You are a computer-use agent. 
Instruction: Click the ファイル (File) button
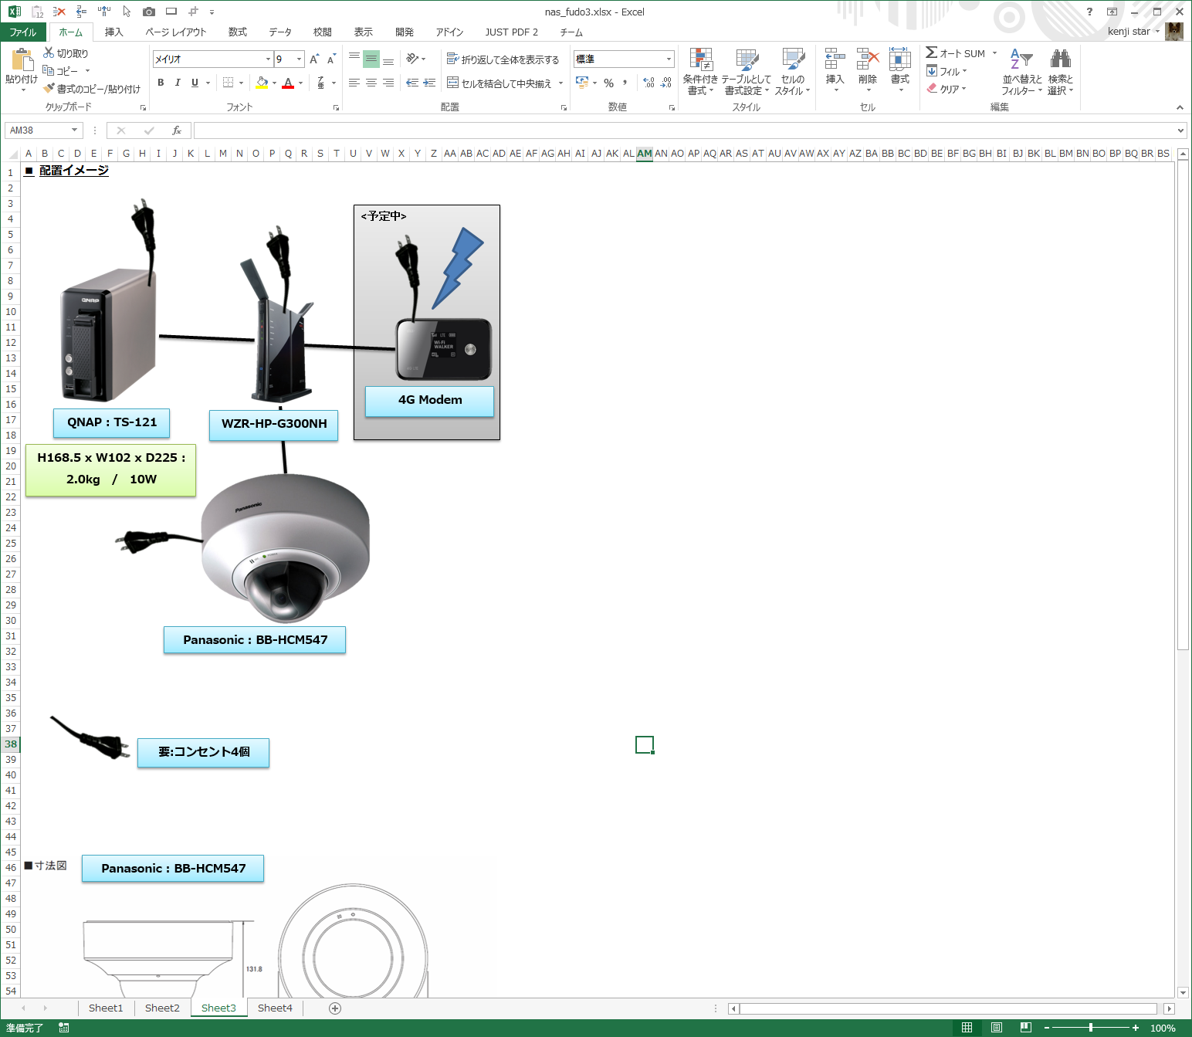23,32
